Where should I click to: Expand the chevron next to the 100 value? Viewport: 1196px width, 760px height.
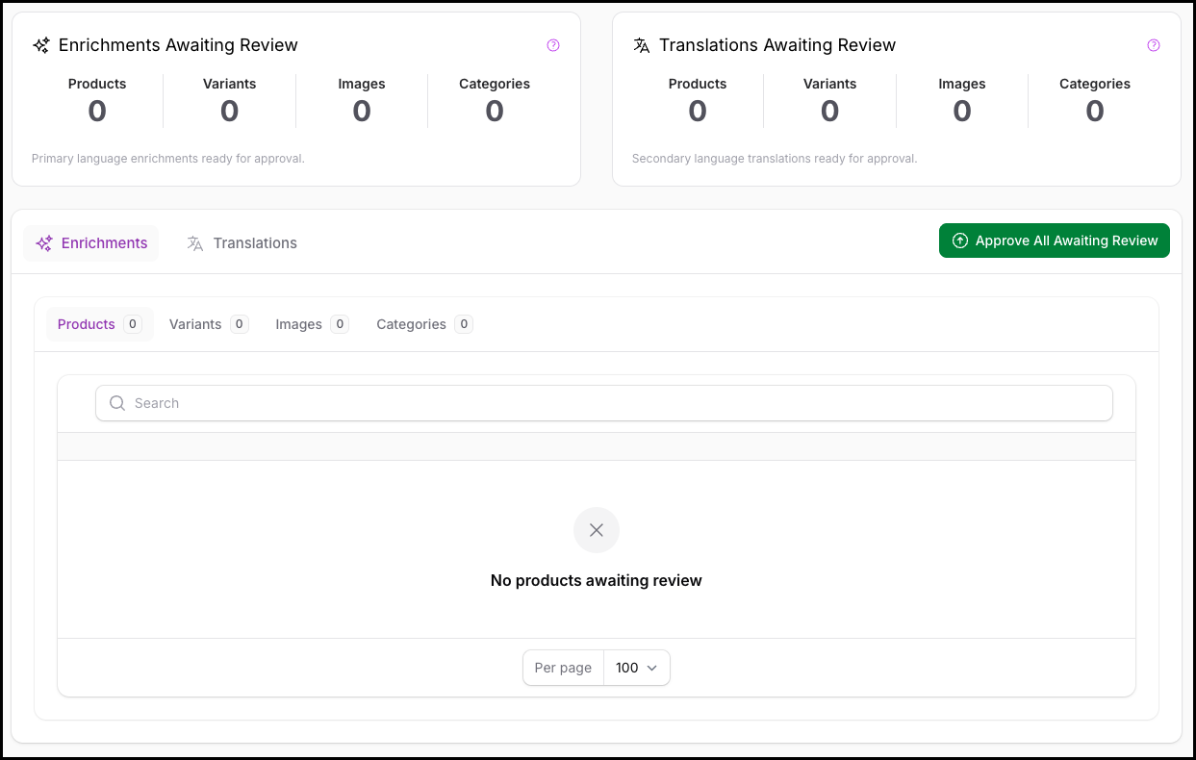tap(652, 668)
